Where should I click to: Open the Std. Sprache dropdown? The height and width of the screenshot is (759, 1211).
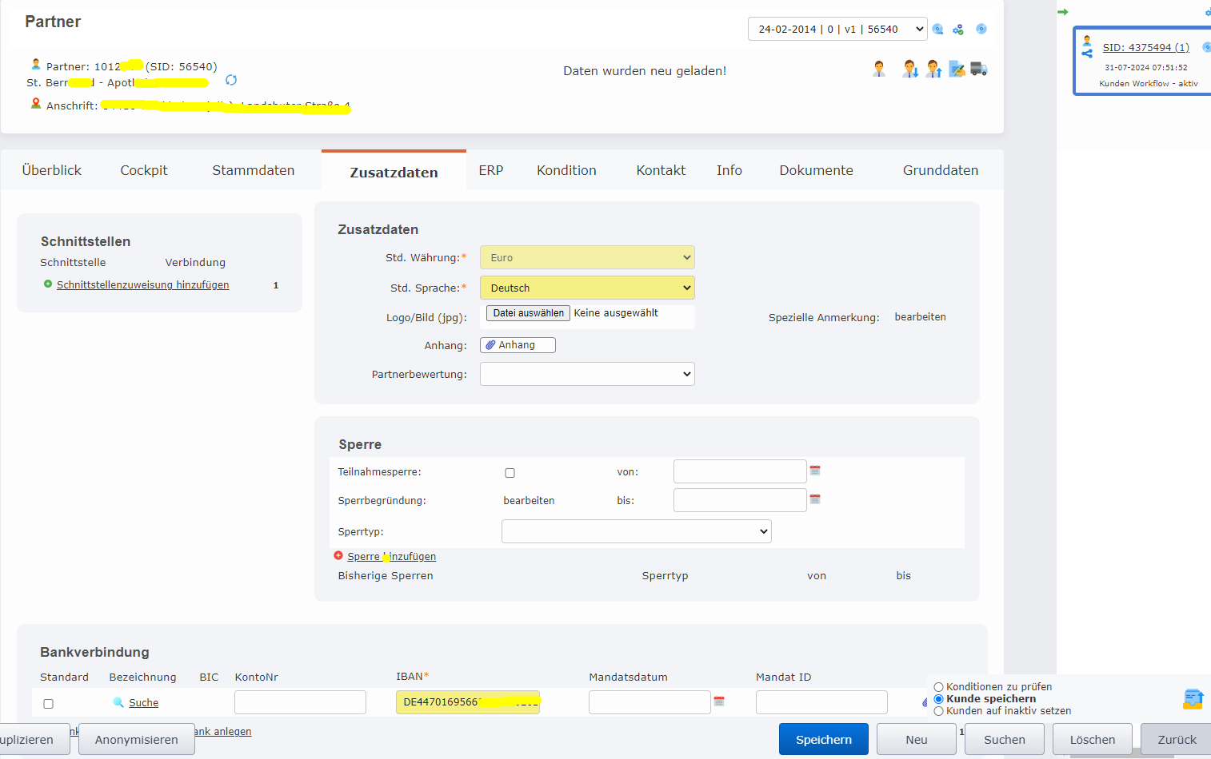click(x=587, y=288)
